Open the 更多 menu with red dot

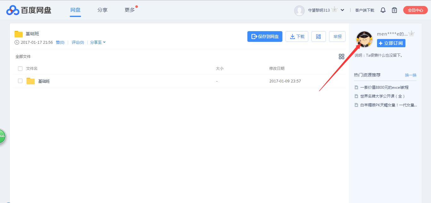(x=130, y=10)
